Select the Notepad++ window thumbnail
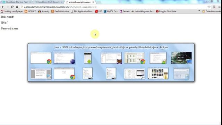Viewport: 222px width, 125px height. [158, 58]
